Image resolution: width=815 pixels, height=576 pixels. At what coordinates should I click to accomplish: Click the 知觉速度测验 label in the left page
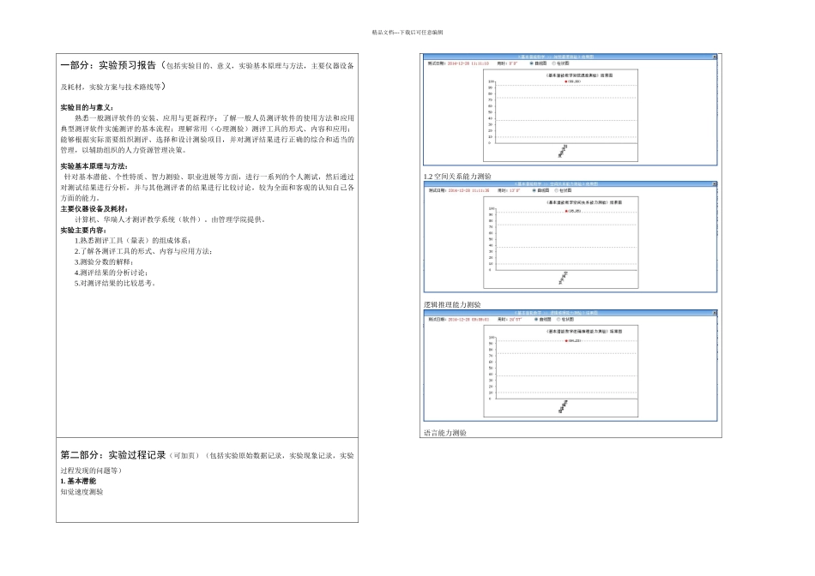click(x=81, y=492)
